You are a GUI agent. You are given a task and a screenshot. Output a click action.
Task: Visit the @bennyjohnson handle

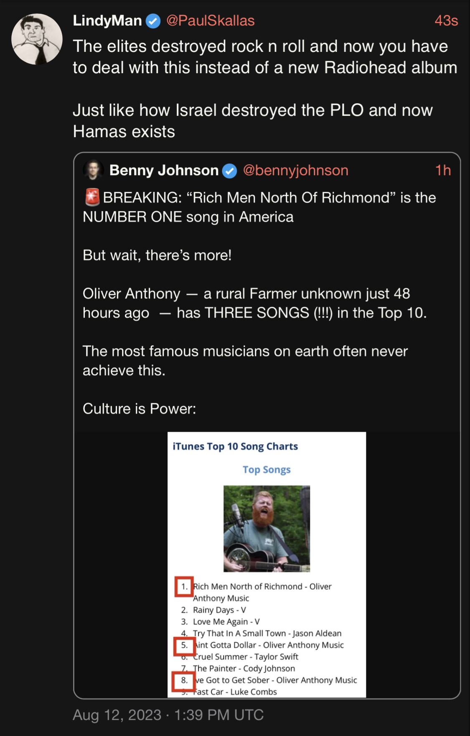pyautogui.click(x=295, y=170)
